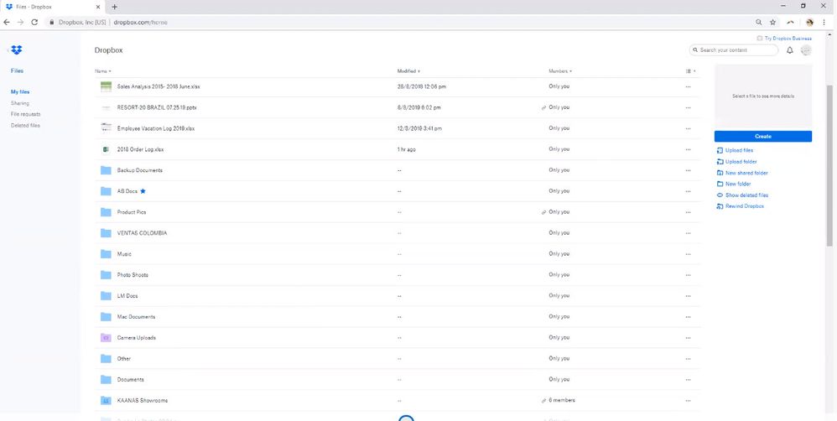Click the Upload files link

pos(739,150)
